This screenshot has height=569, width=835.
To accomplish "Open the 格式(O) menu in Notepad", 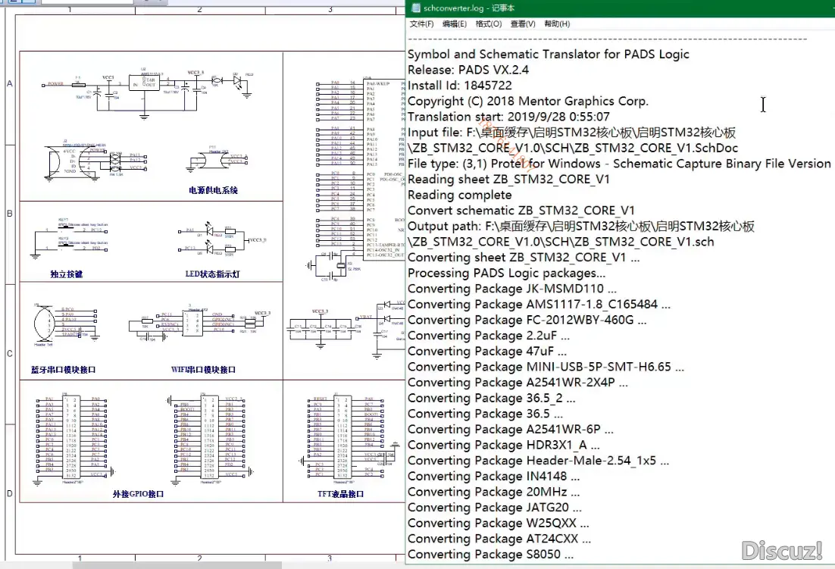I will click(x=488, y=24).
